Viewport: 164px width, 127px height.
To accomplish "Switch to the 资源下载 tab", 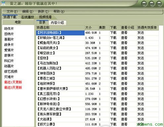I will coord(10,17).
